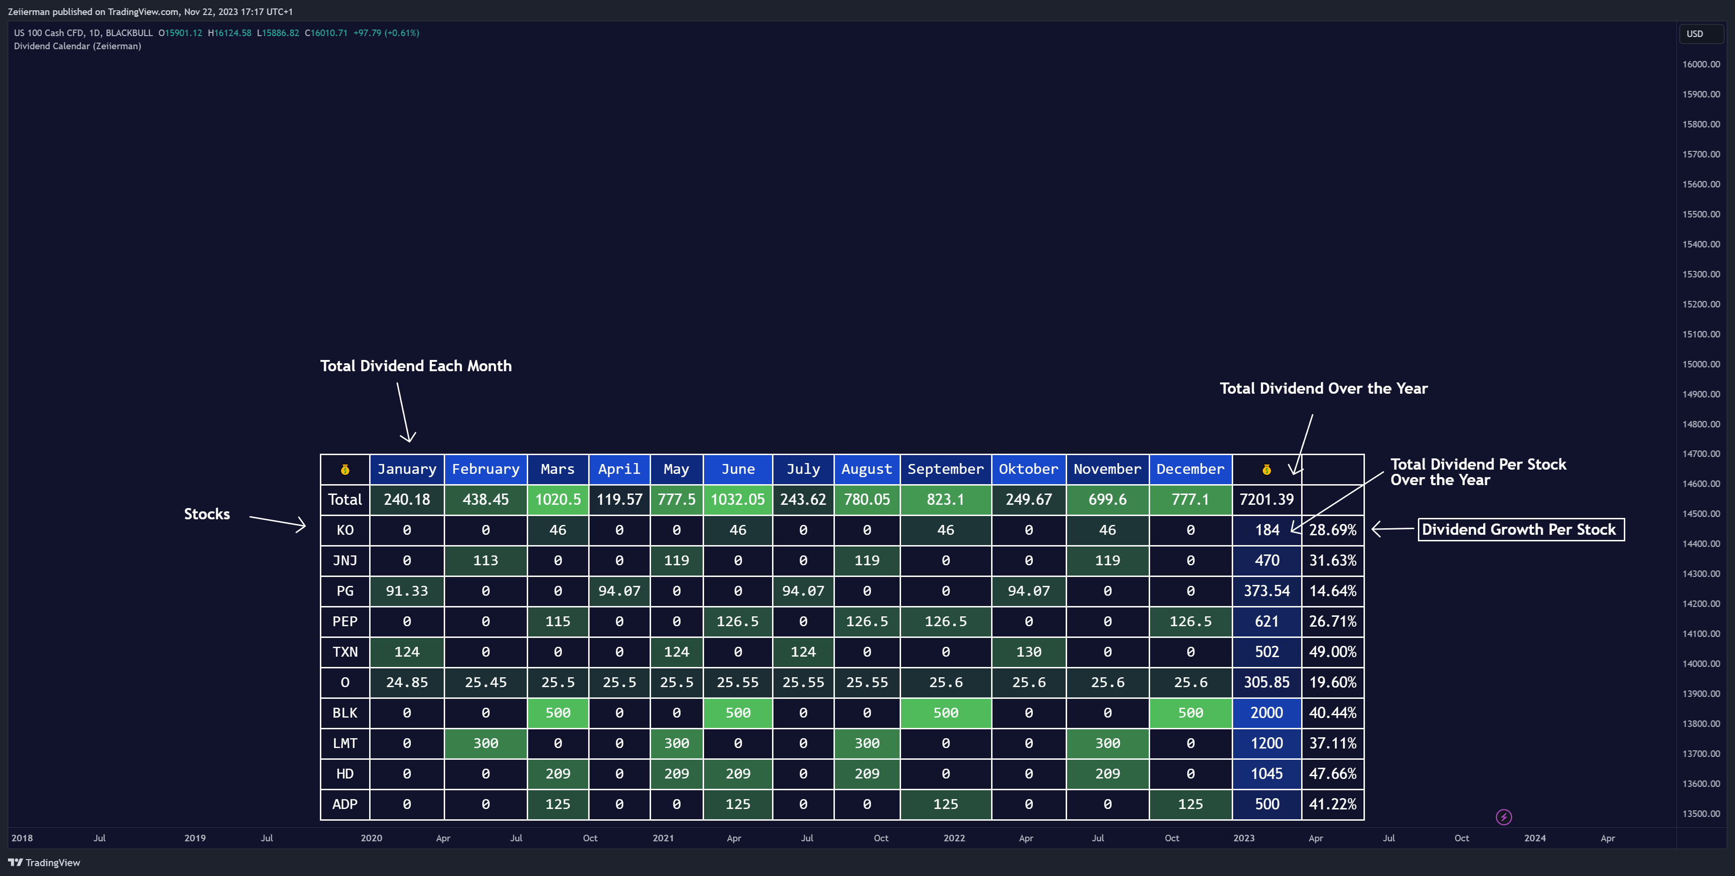Click the Total Dividend Each Month annotation text
The height and width of the screenshot is (876, 1735).
[416, 366]
